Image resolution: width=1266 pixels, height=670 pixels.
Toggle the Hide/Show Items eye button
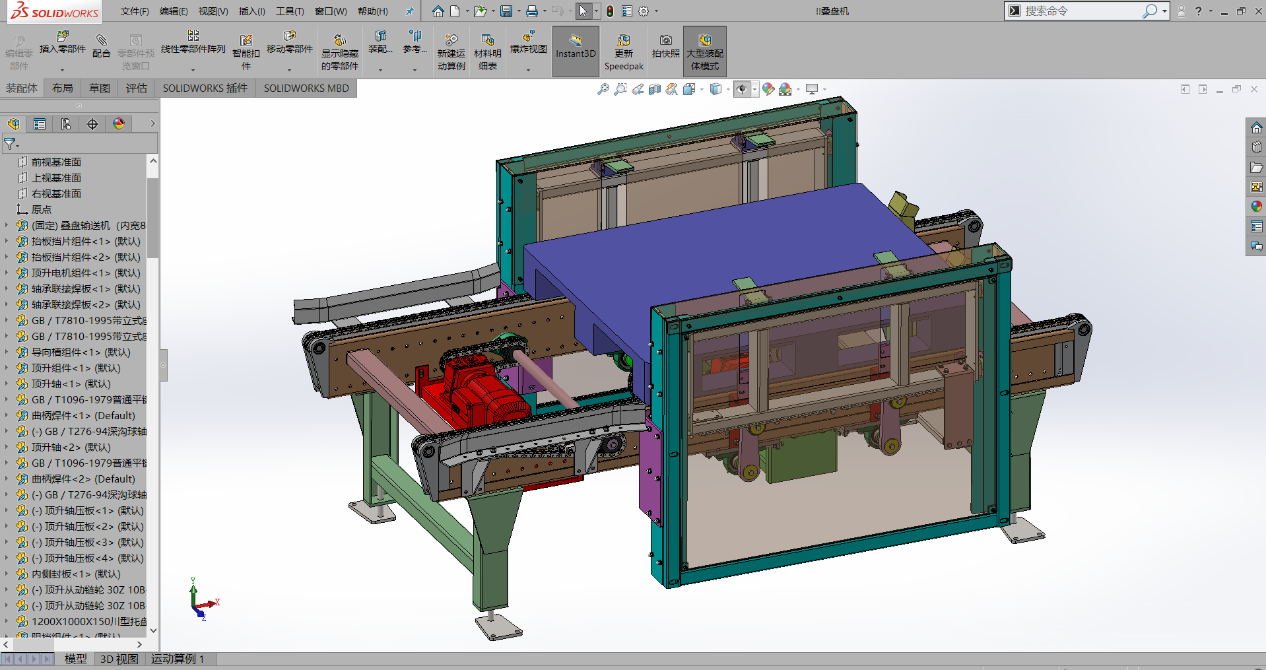click(x=742, y=89)
